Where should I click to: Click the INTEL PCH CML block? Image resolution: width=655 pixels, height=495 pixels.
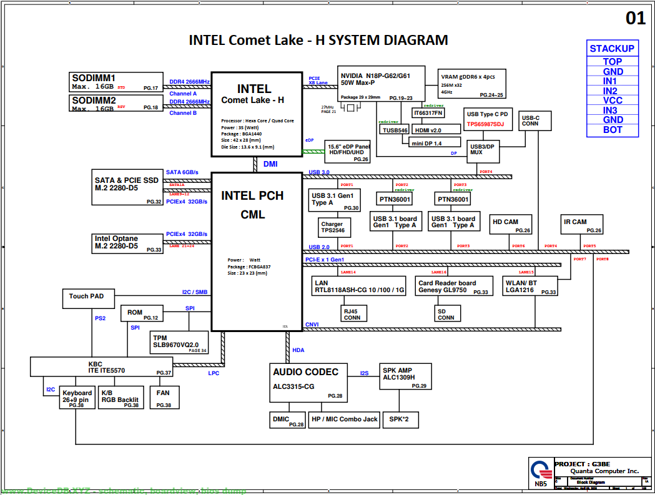(257, 252)
